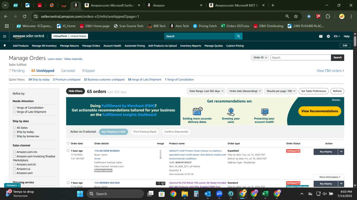The height and width of the screenshot is (200, 357).
Task: Select the All dates radio button
Action: click(x=14, y=128)
